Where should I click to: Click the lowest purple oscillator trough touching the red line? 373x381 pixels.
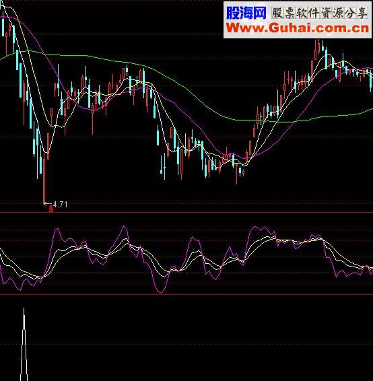tap(160, 292)
